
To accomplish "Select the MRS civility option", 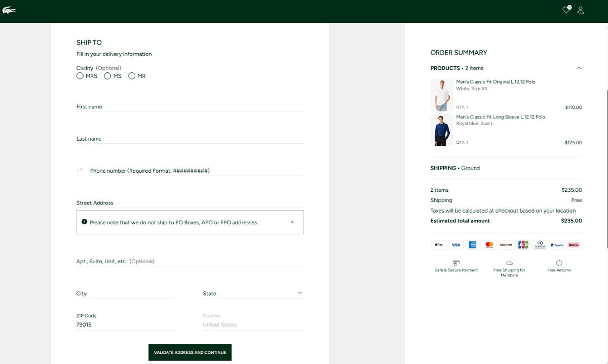I will (80, 76).
